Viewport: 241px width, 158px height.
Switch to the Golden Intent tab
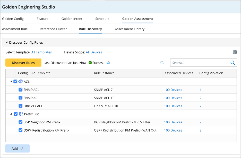(x=72, y=19)
